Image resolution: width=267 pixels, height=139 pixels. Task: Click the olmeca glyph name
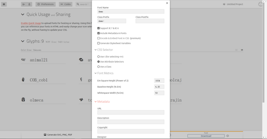(36, 100)
